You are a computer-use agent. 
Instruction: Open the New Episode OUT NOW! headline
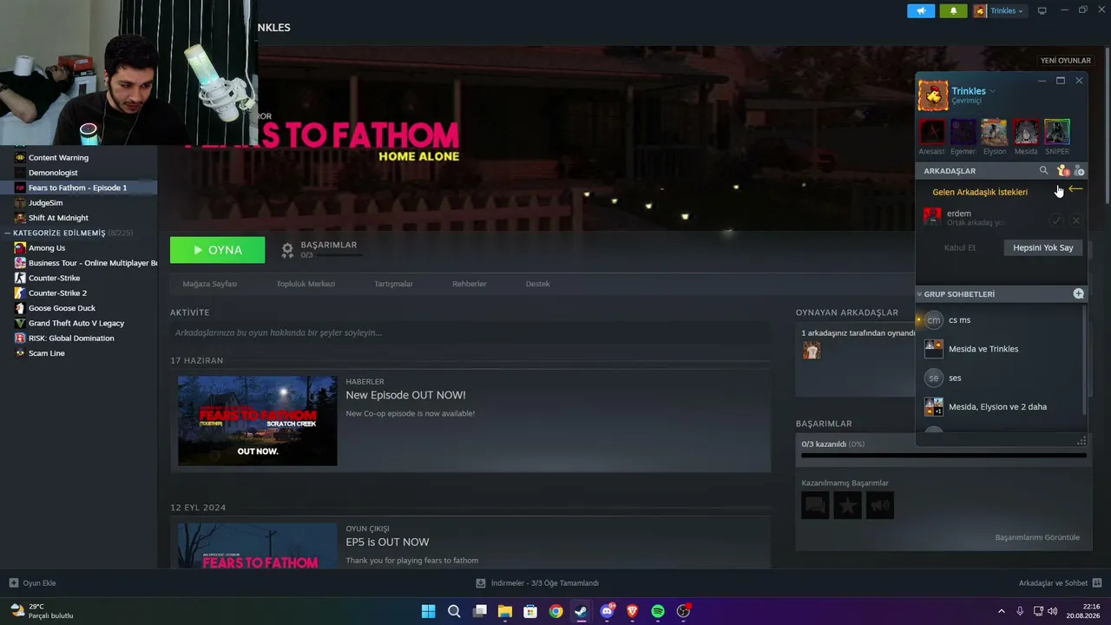(405, 395)
